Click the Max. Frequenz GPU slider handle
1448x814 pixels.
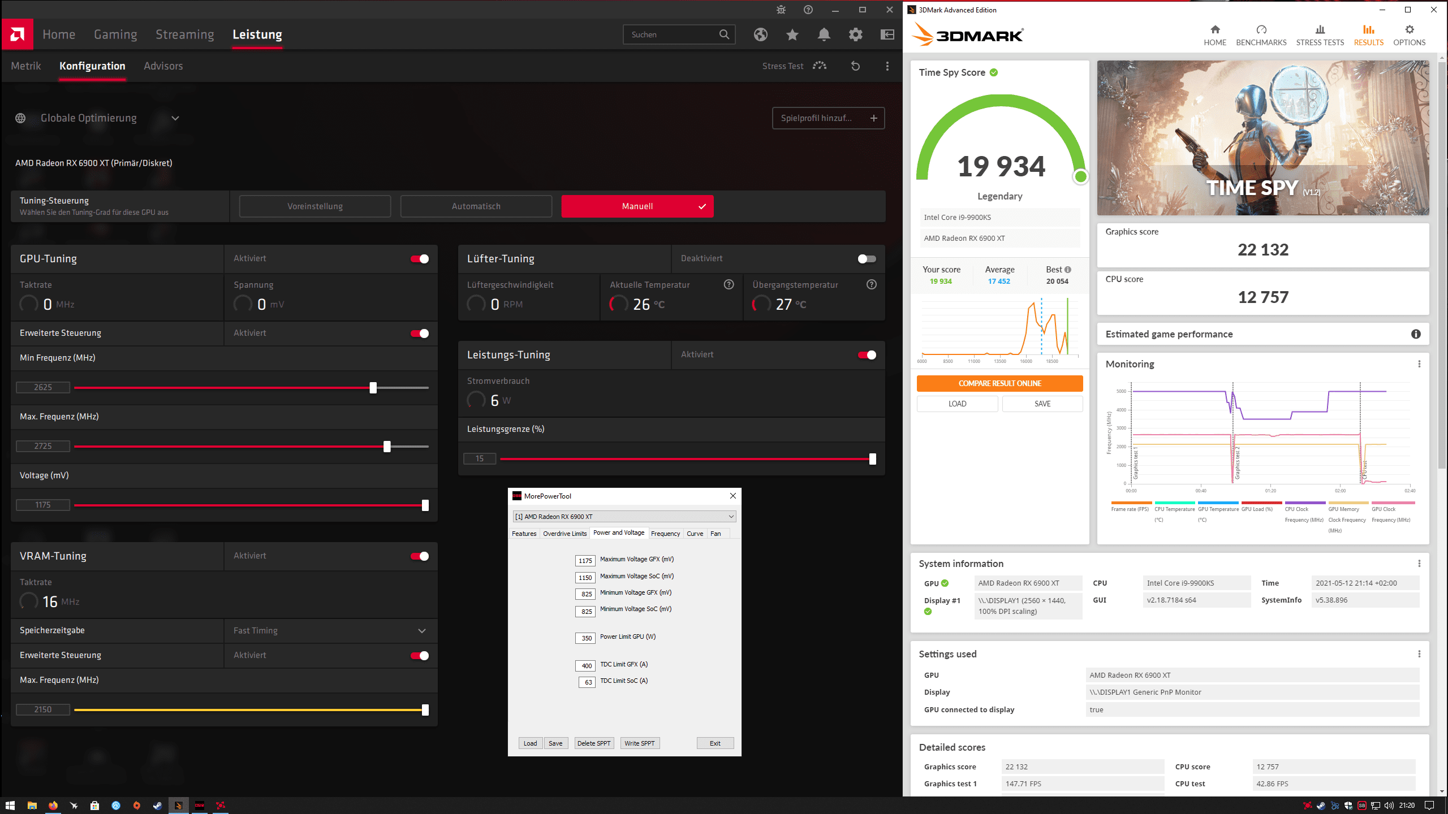coord(387,447)
